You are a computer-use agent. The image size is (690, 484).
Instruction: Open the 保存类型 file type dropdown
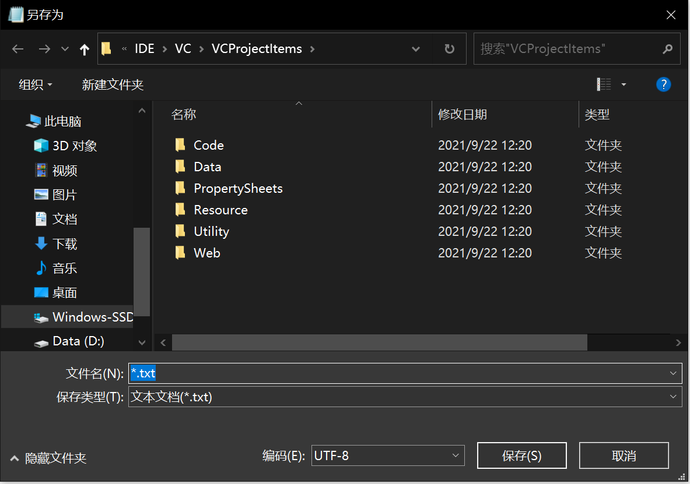[673, 397]
